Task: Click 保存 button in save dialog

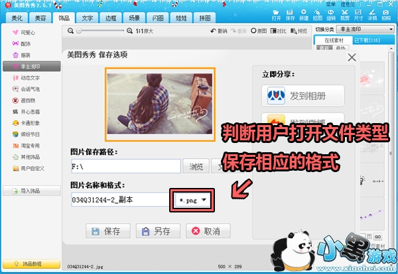Action: click(108, 231)
